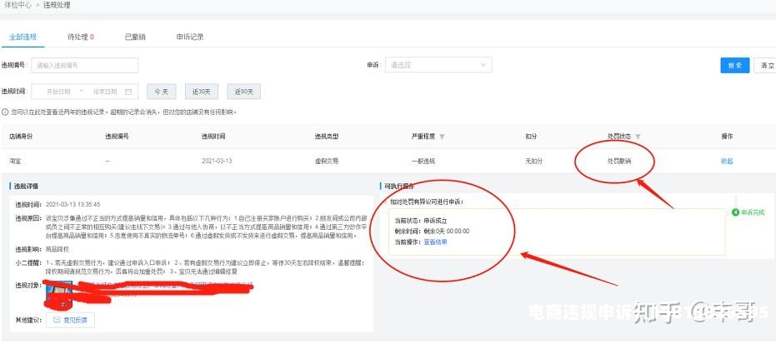The width and height of the screenshot is (776, 344).
Task: Click the green 申诉完成 status icon
Action: tap(735, 212)
